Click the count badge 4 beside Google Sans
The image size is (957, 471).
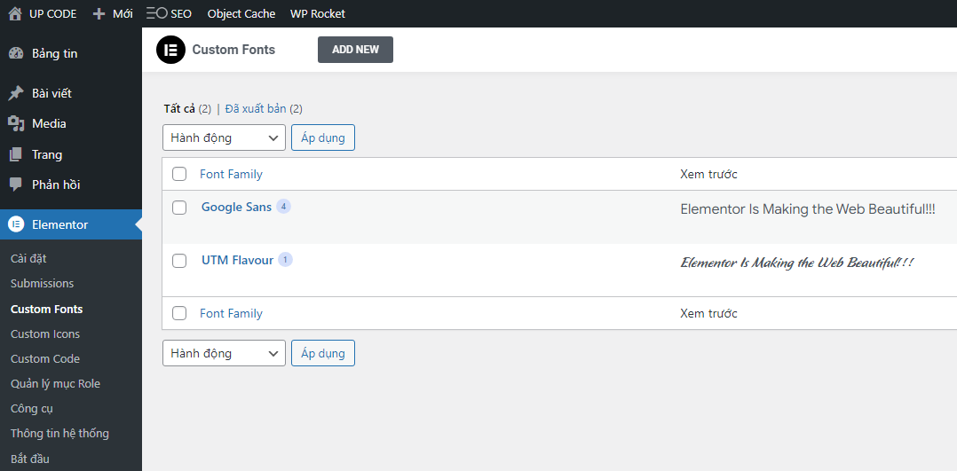[x=283, y=207]
